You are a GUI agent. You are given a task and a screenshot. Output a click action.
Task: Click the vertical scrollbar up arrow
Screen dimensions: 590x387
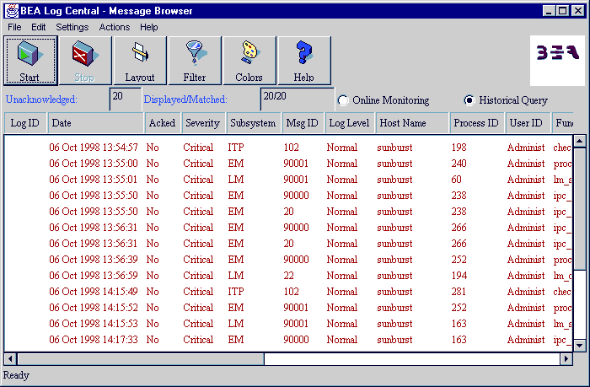(580, 141)
